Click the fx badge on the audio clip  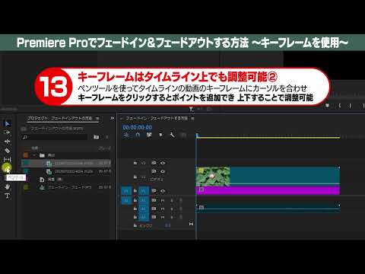tap(202, 207)
